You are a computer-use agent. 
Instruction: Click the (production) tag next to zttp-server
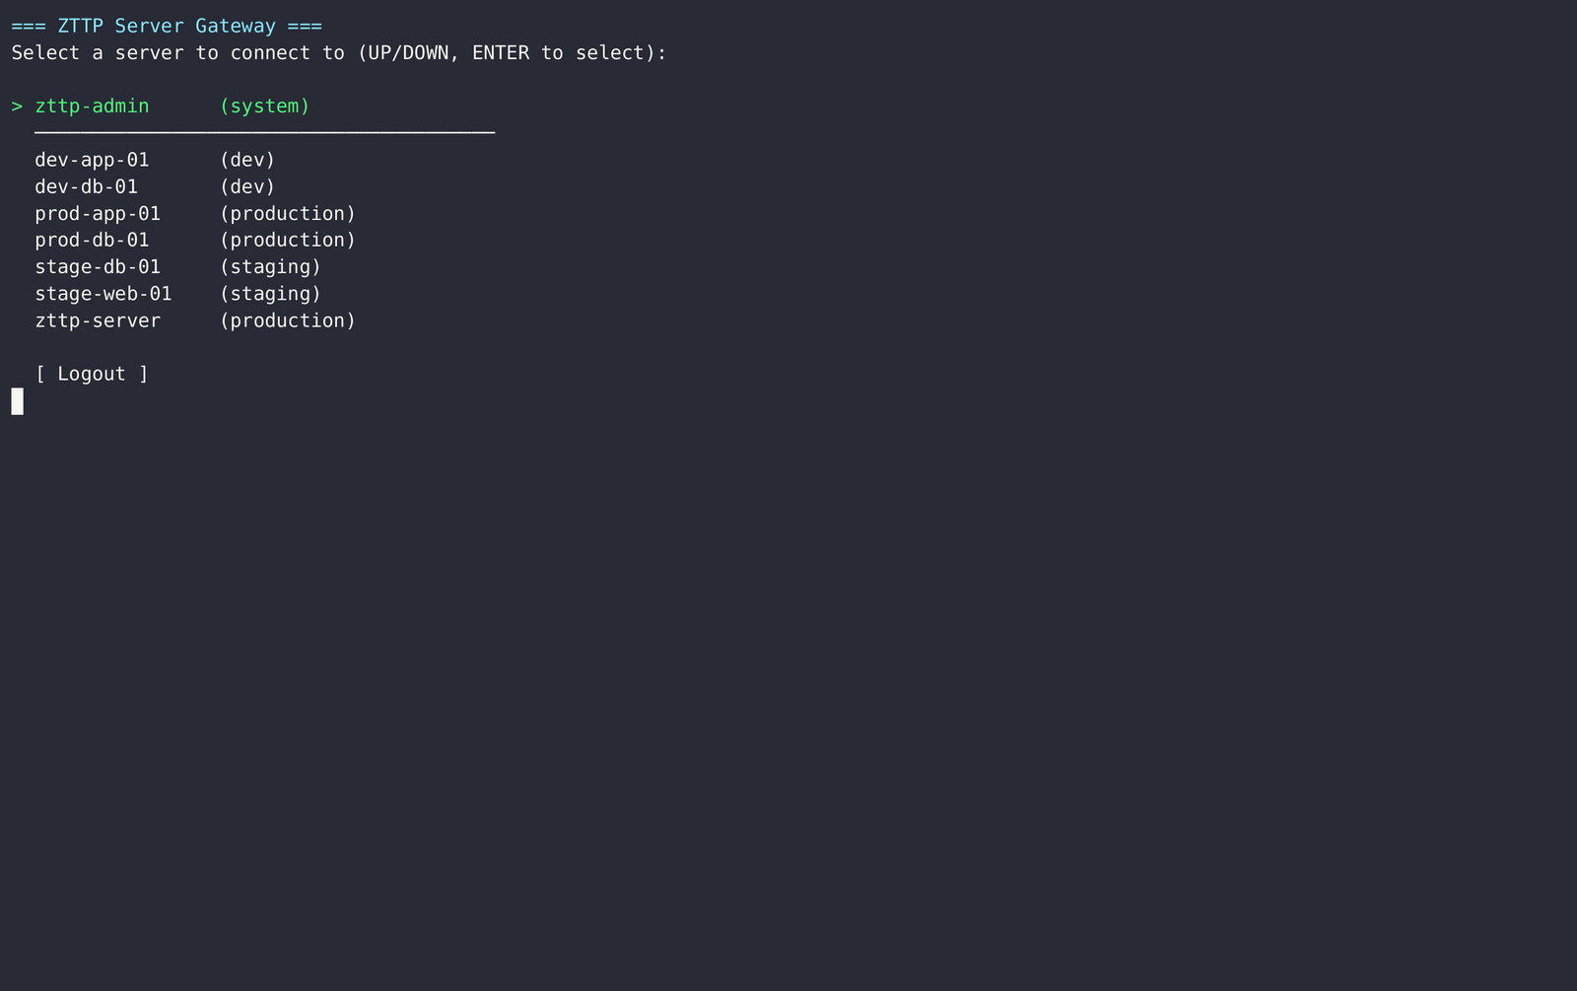(288, 320)
